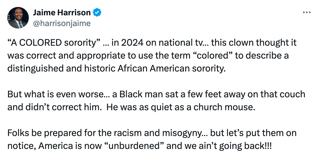Click the words "African American sorority"
The image size is (319, 157).
(x=171, y=68)
